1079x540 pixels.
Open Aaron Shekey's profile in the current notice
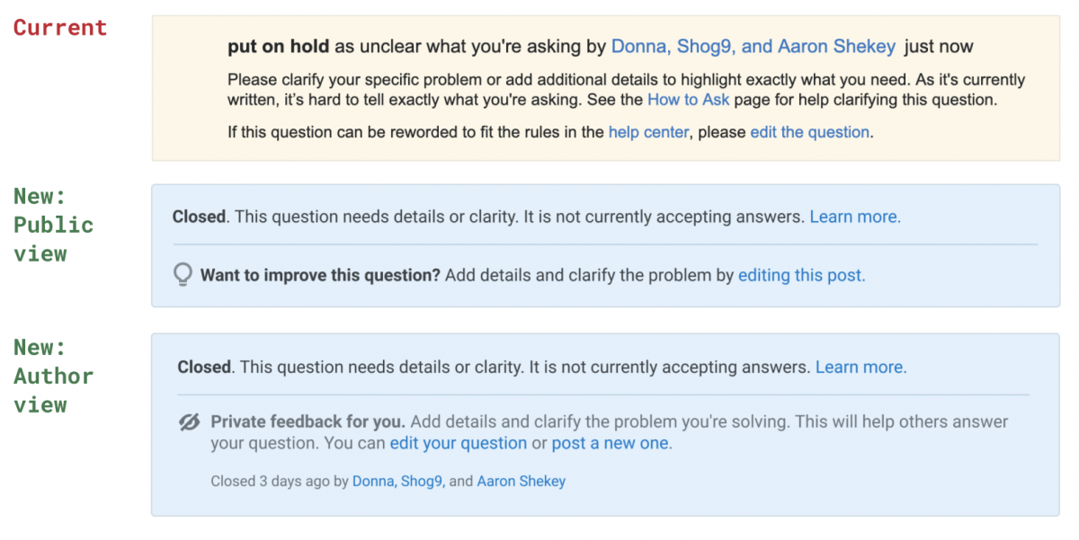836,47
